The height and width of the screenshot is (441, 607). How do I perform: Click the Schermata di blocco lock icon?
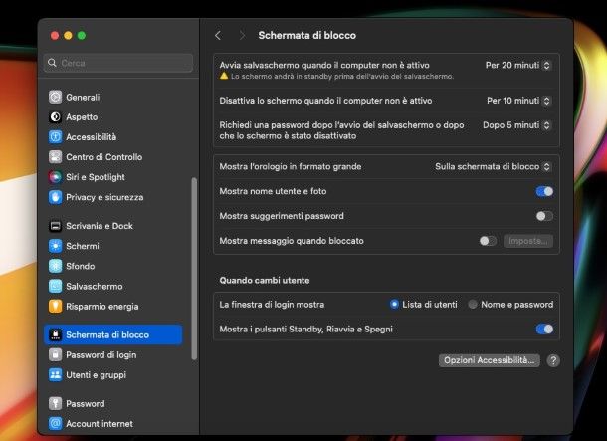55,334
